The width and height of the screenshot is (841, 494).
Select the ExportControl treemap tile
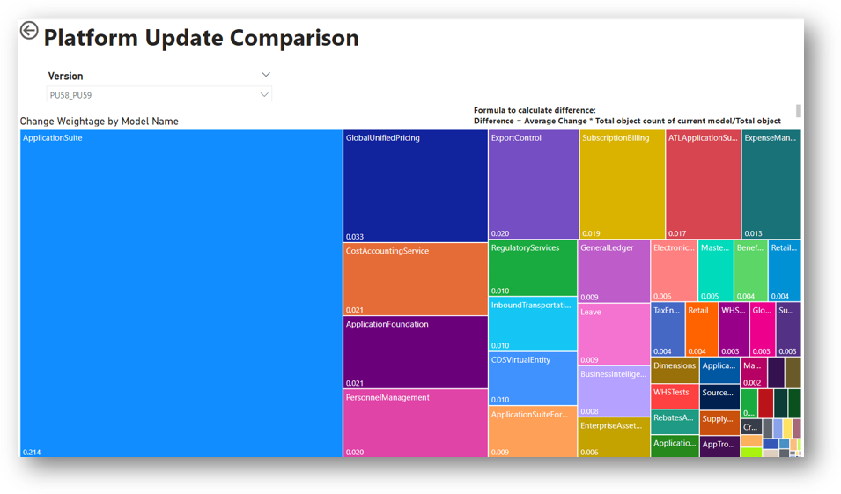point(533,184)
